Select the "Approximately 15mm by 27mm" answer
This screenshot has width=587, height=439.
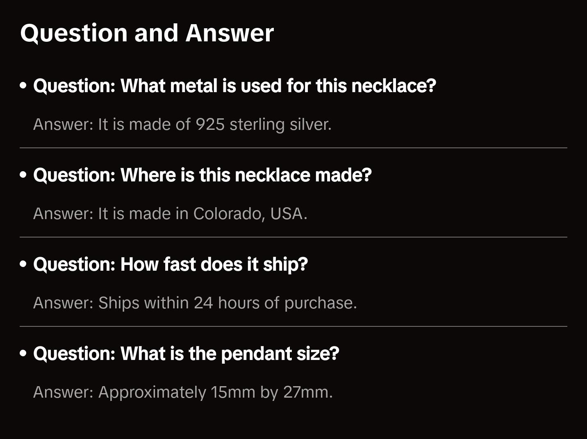tap(183, 392)
